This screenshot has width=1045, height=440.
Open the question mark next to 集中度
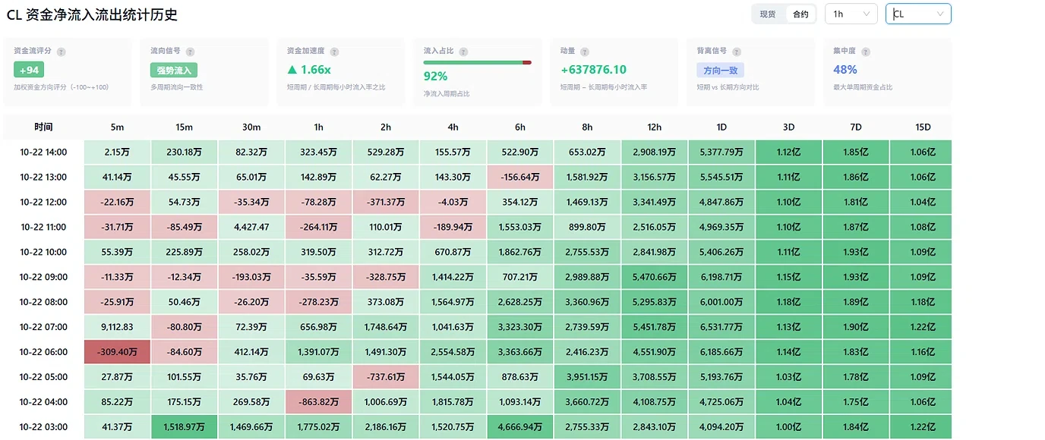click(x=866, y=52)
